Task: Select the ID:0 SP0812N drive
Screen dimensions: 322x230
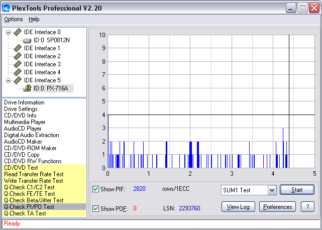Action: click(52, 40)
